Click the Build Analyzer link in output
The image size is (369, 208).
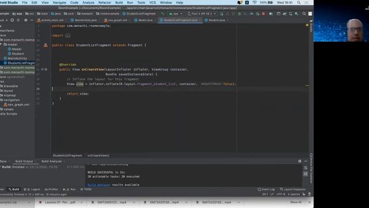[99, 185]
